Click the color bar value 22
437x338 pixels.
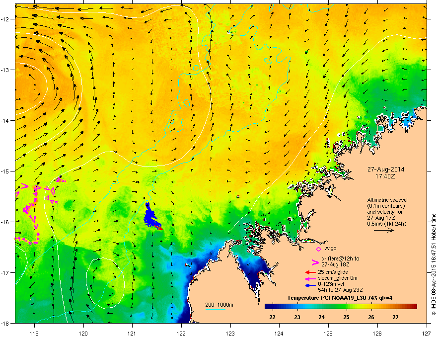point(272,317)
